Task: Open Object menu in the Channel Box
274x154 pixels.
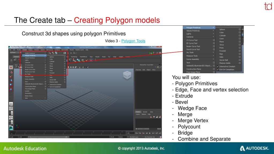Action: click(x=149, y=70)
